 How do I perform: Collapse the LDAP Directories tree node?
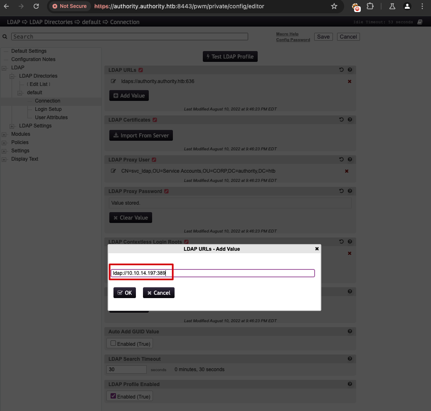click(x=12, y=76)
